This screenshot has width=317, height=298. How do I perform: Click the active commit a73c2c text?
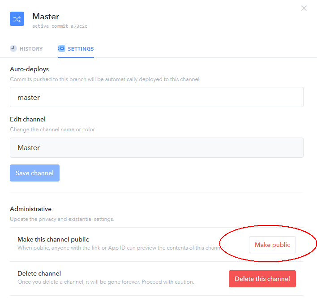(x=60, y=26)
